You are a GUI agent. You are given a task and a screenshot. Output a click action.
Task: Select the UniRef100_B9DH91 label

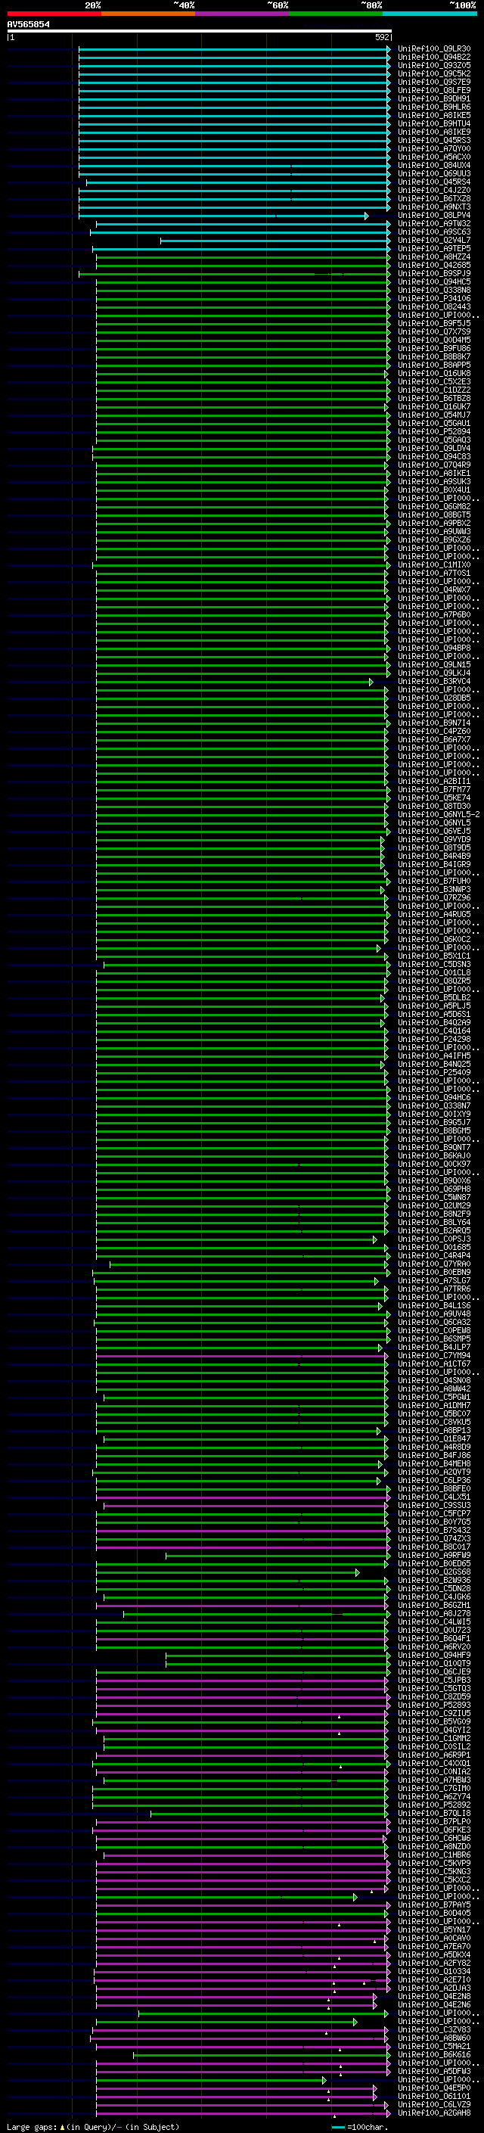pyautogui.click(x=433, y=98)
